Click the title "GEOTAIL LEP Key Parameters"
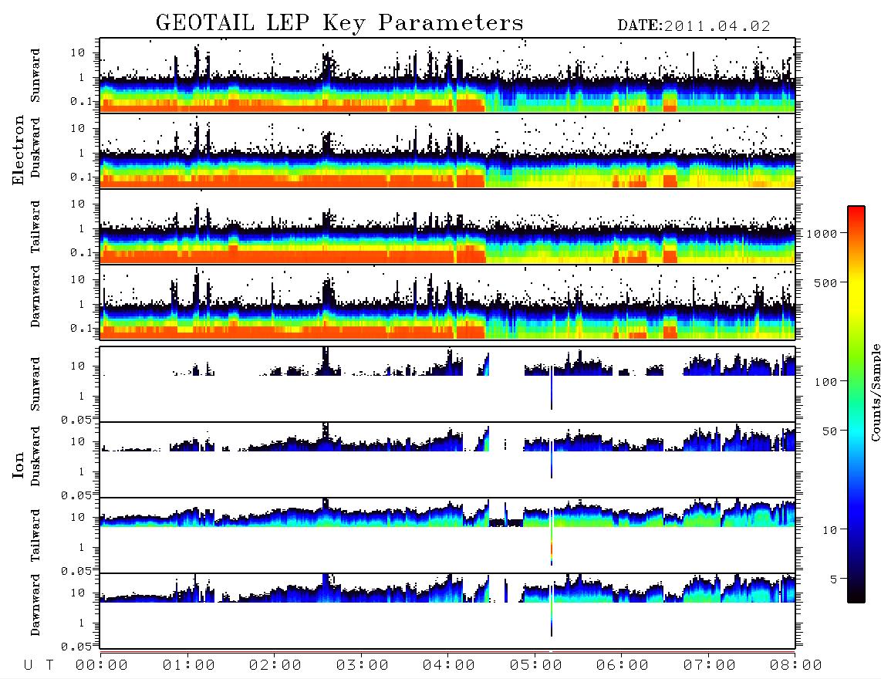This screenshot has height=679, width=881. tap(339, 23)
